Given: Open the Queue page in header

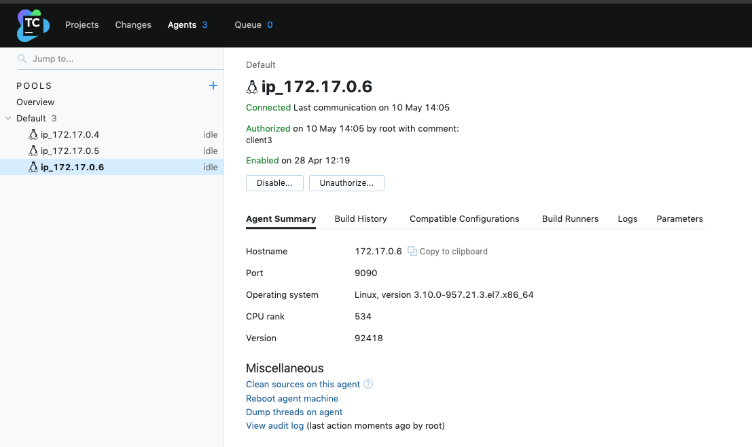Looking at the screenshot, I should point(248,24).
